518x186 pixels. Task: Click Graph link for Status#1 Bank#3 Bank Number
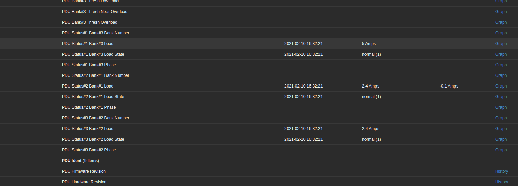[x=501, y=33]
